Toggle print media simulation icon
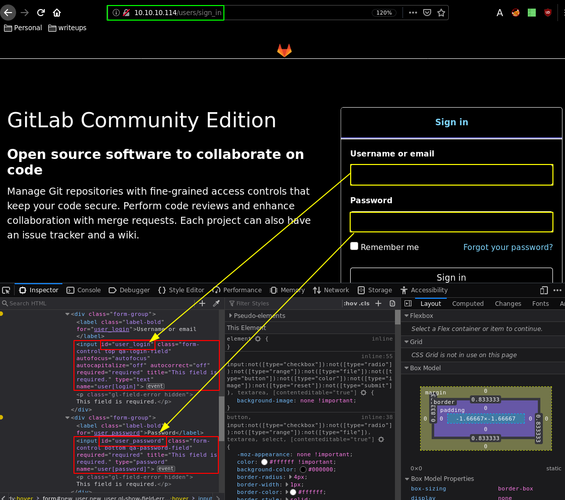Image resolution: width=565 pixels, height=500 pixels. (x=392, y=303)
